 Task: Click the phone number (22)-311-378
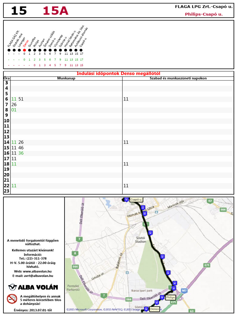[37, 258]
